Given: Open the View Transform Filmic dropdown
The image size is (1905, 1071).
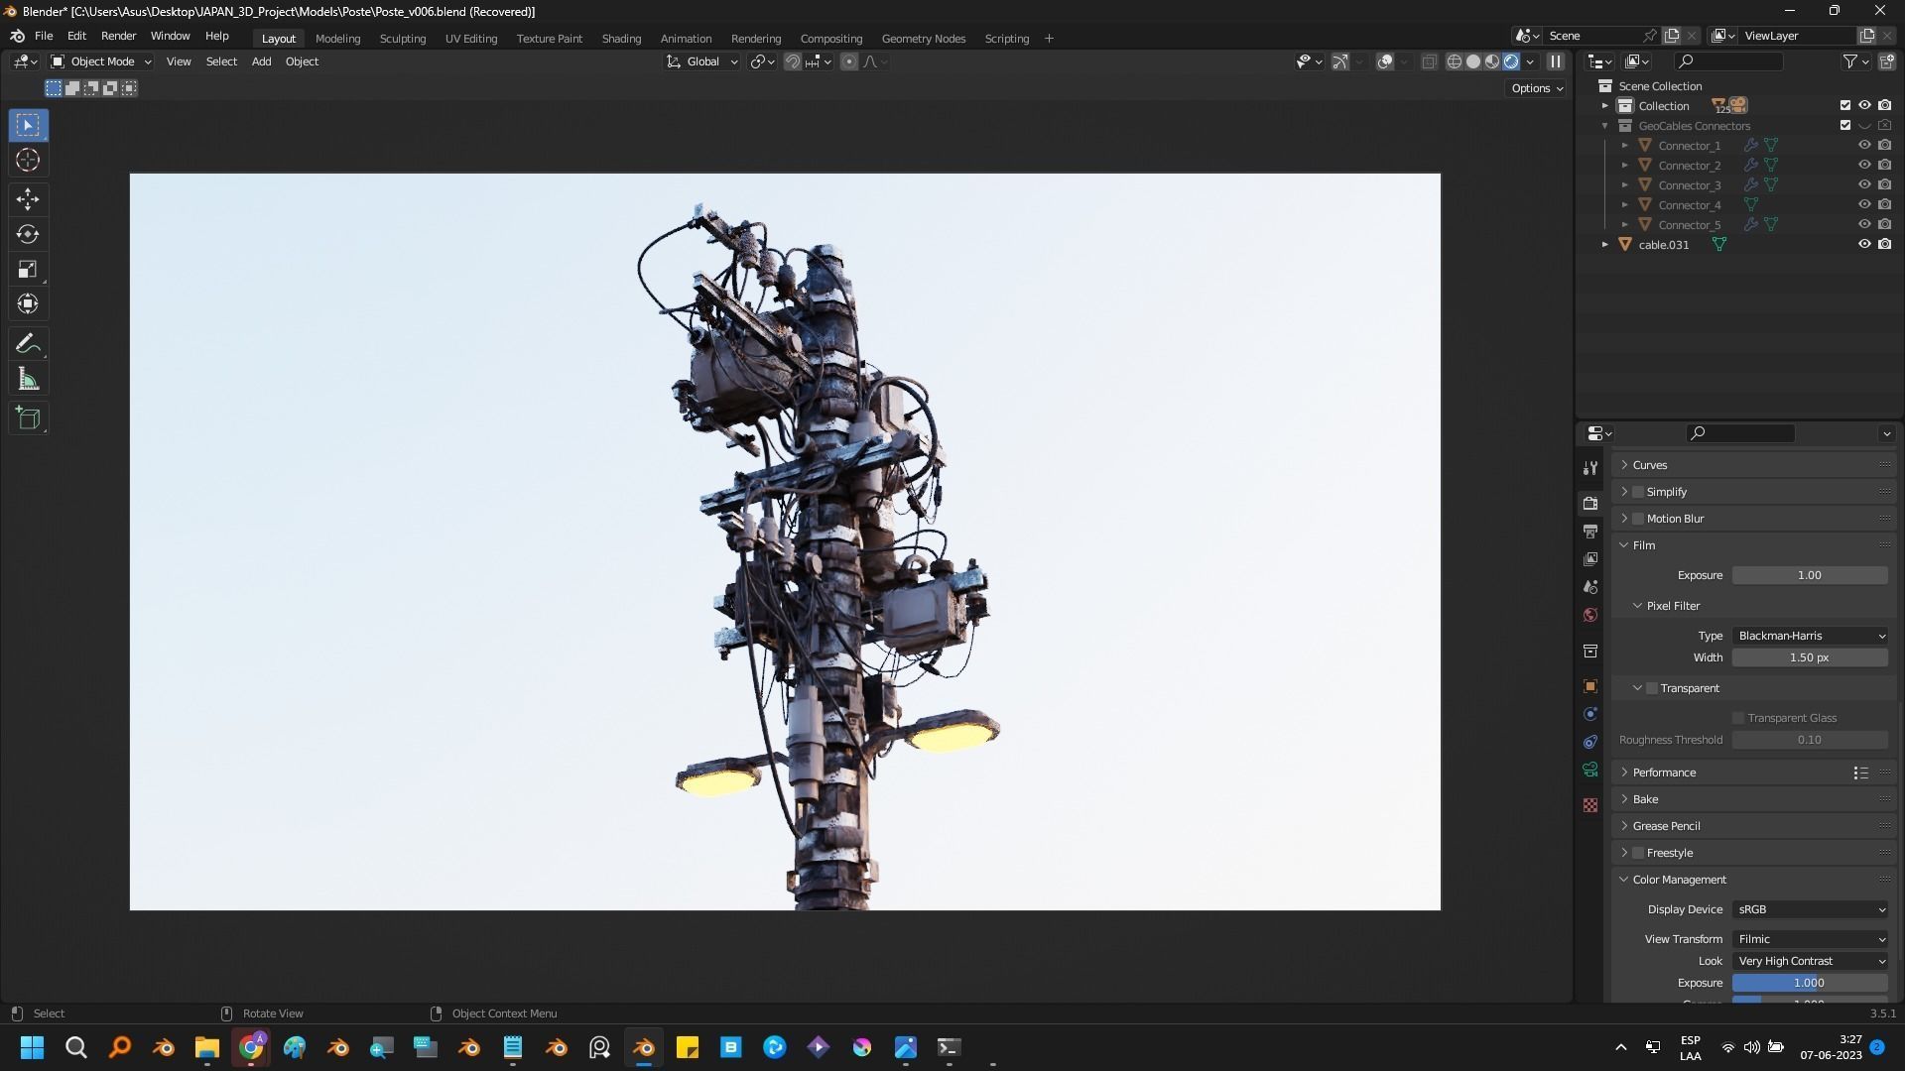Looking at the screenshot, I should 1810,939.
